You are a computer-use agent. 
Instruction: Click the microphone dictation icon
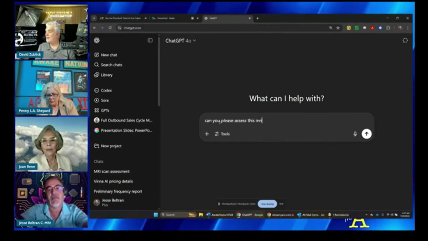(x=355, y=134)
